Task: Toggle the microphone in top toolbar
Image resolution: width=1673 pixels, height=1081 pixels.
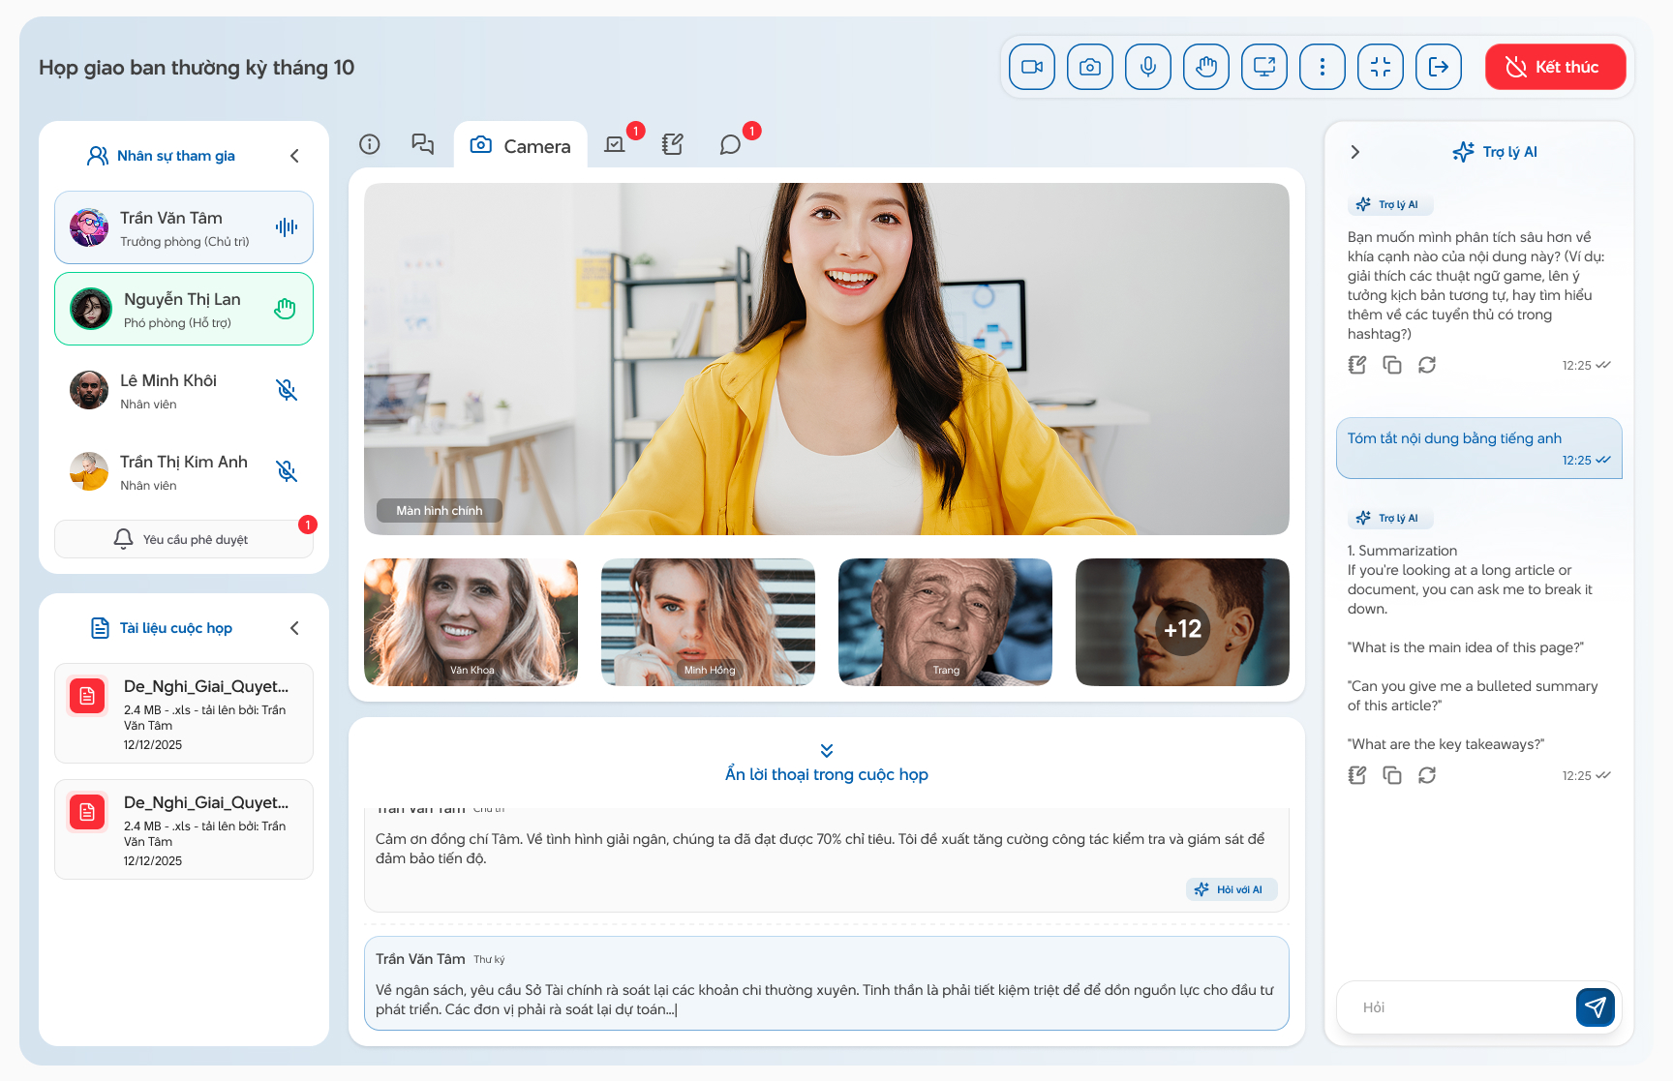Action: [1148, 67]
